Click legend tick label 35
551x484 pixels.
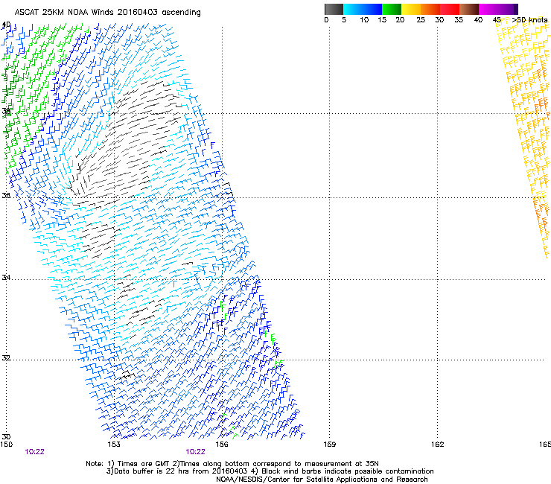coord(459,20)
